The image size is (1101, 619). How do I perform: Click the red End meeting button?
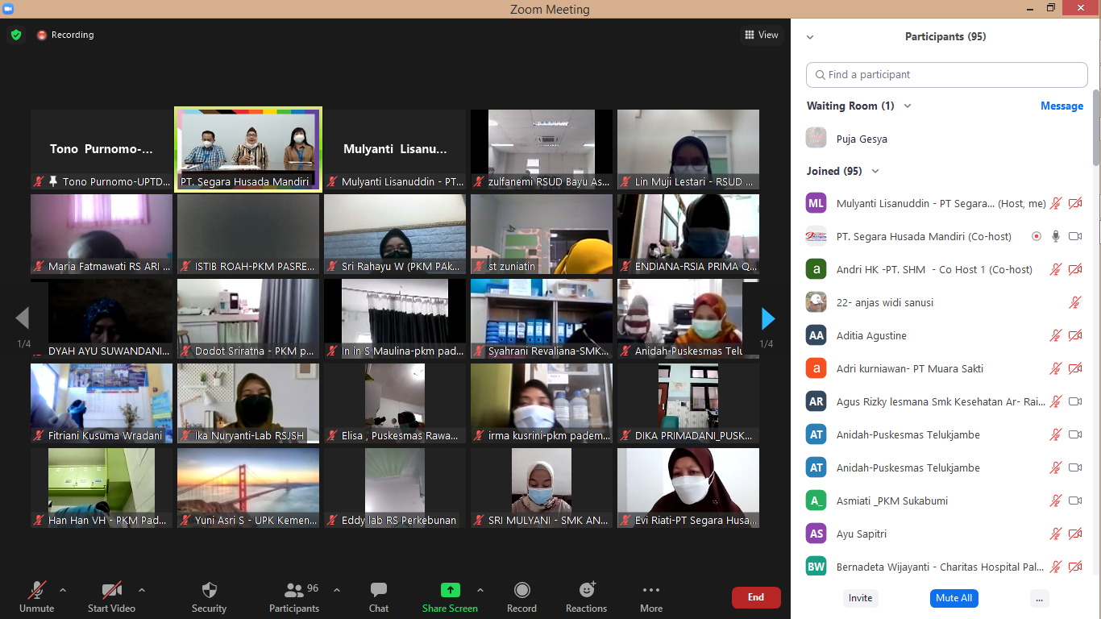pos(756,597)
